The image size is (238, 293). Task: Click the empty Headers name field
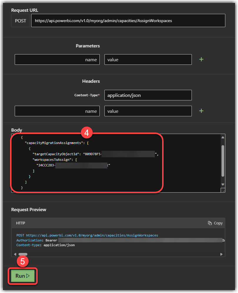tap(57, 111)
